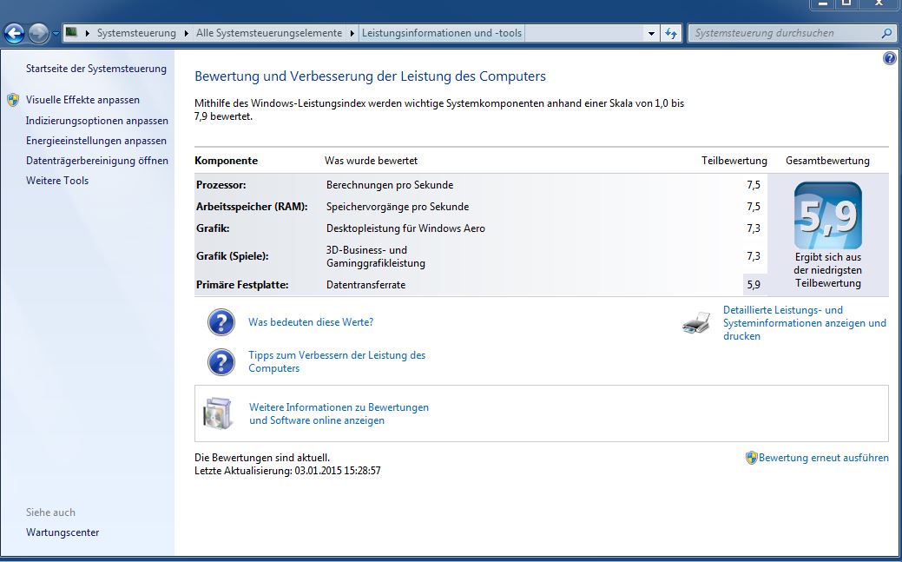Click the search magnifier icon
902x562 pixels.
click(x=886, y=33)
